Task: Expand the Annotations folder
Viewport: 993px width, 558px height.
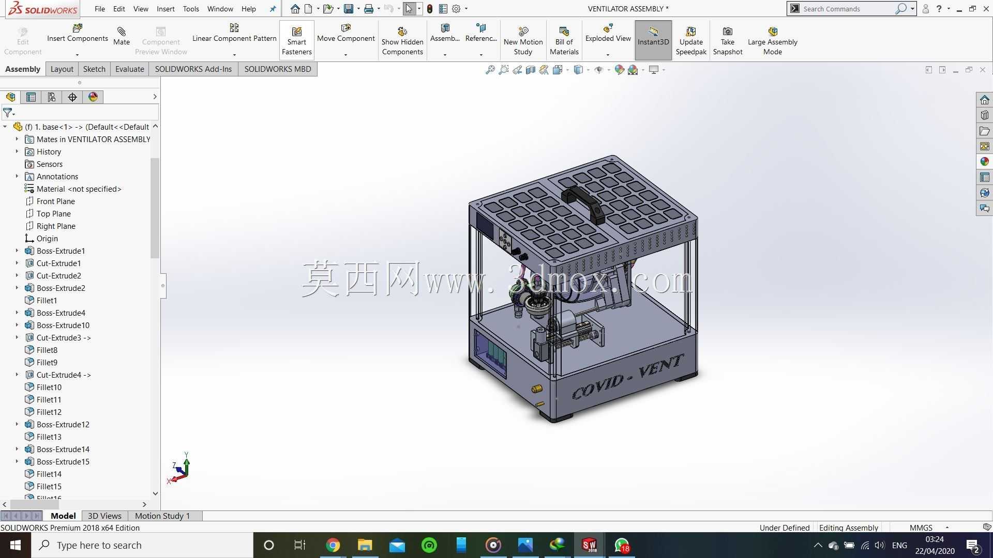Action: (17, 176)
